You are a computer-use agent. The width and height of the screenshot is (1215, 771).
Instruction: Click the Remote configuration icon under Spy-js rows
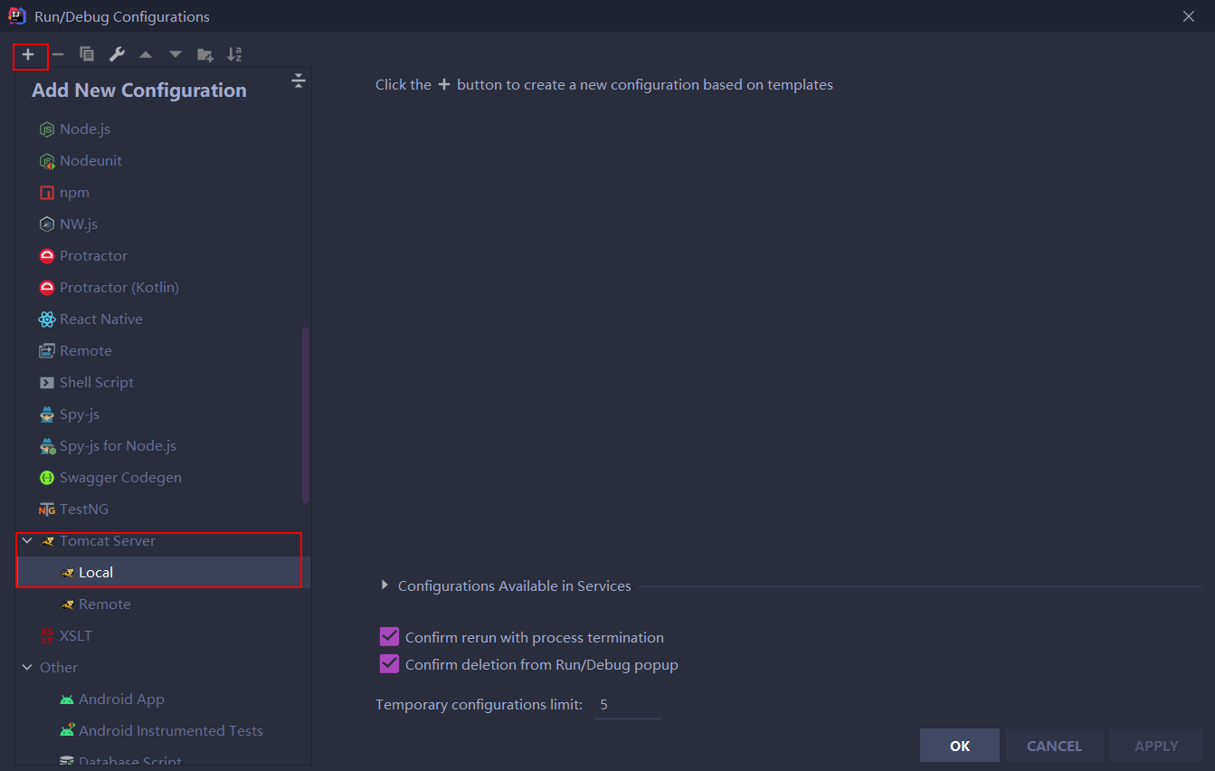[47, 351]
